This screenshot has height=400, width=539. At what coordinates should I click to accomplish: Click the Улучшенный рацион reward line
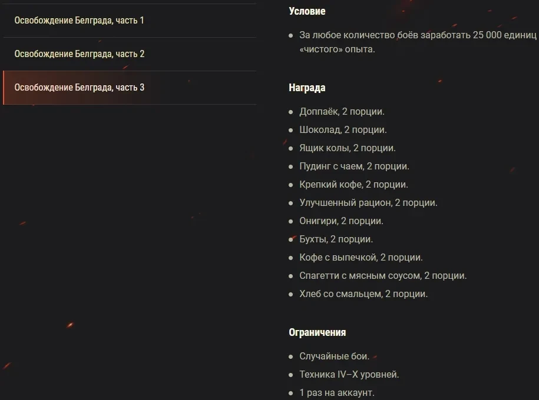tap(368, 202)
